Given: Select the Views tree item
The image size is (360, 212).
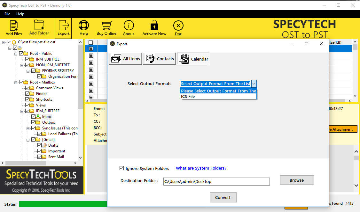Looking at the screenshot, I should (x=41, y=105).
